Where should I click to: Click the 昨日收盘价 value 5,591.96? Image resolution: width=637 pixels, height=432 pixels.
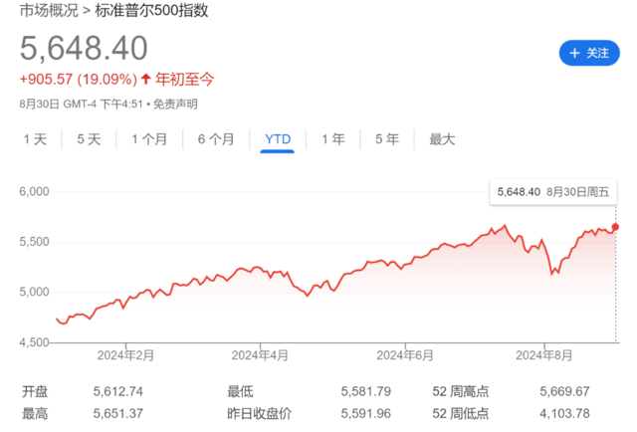coord(365,414)
